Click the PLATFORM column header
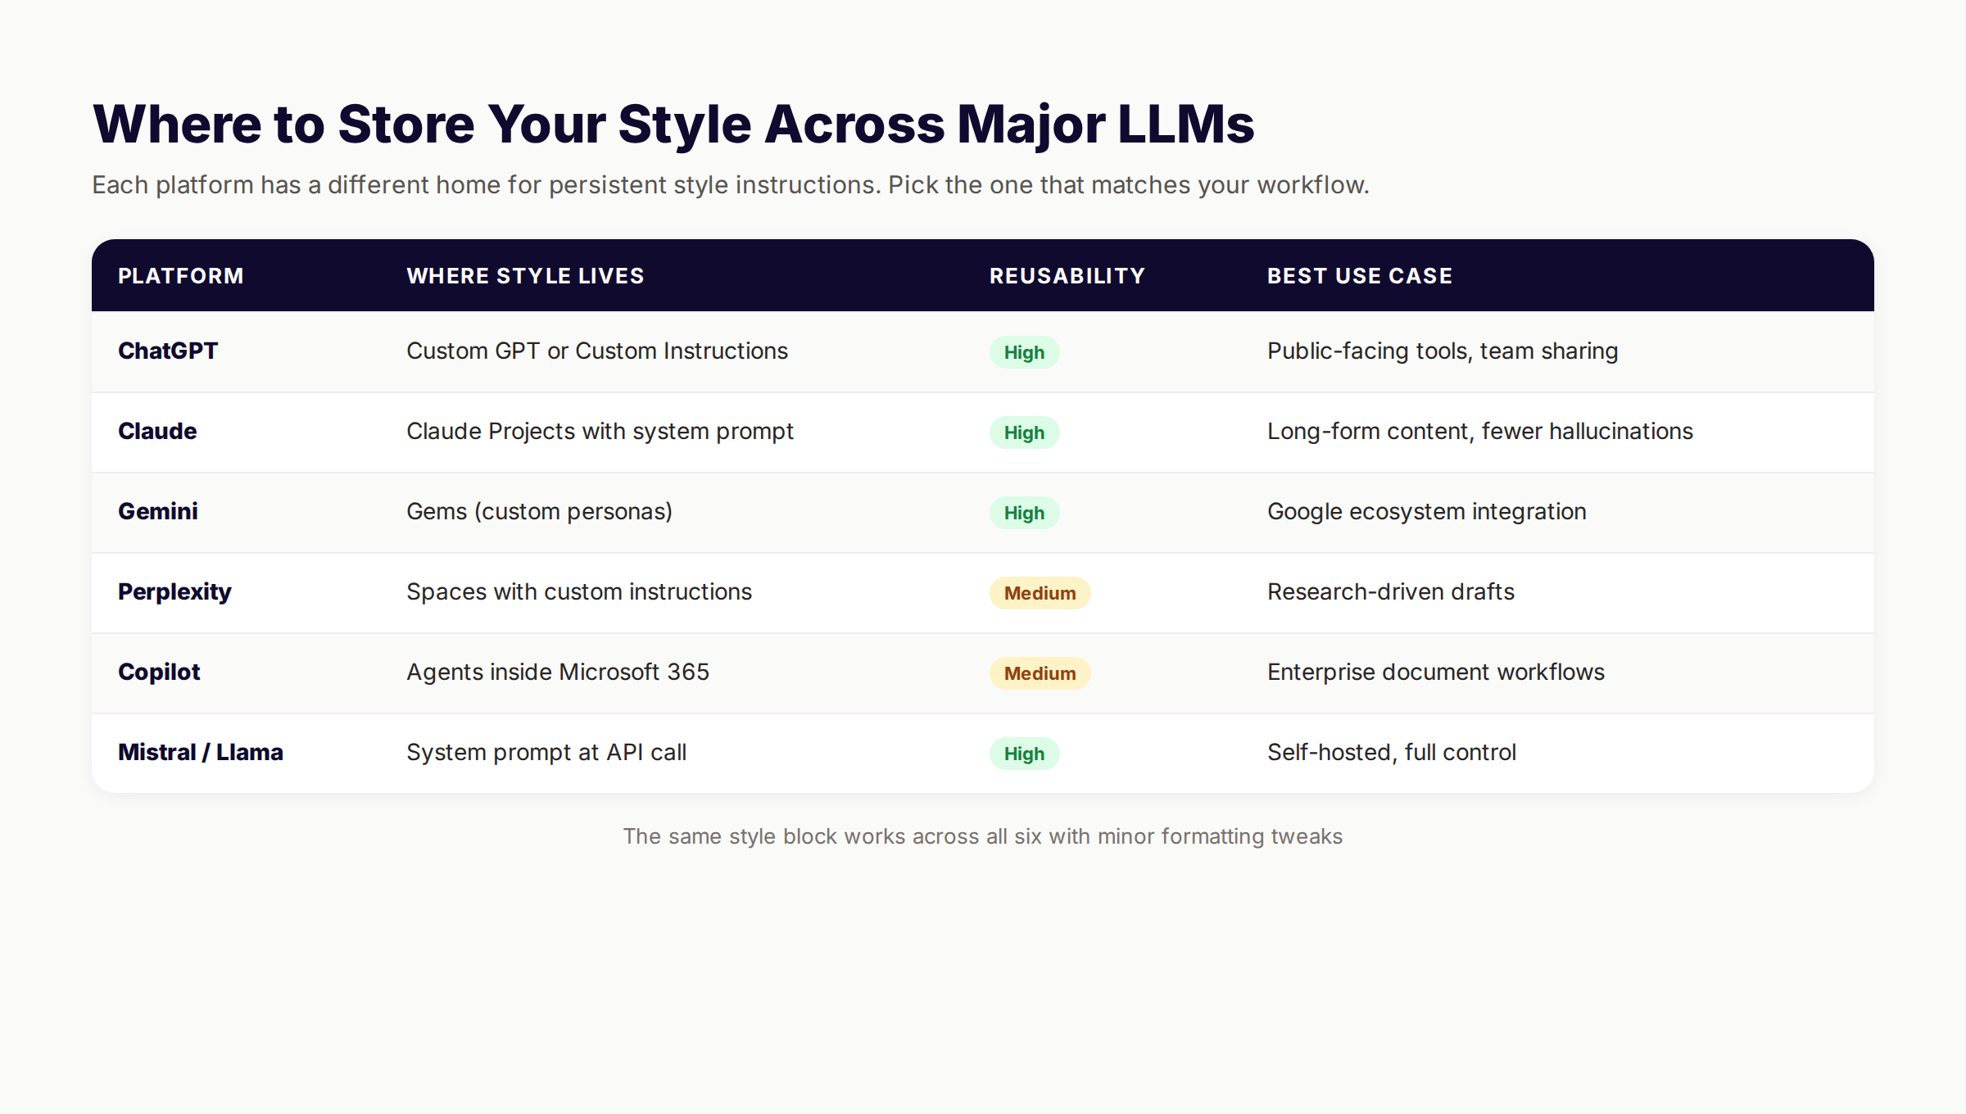 [181, 276]
